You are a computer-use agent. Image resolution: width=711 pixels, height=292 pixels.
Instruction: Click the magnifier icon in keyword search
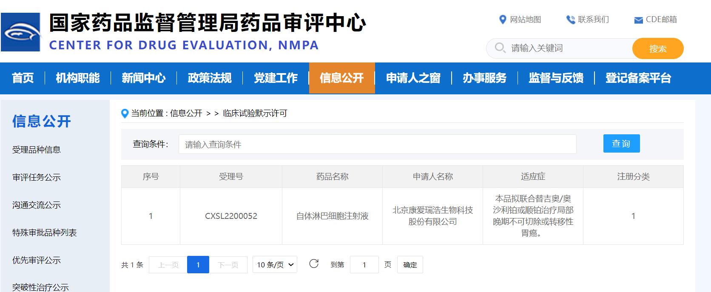500,48
